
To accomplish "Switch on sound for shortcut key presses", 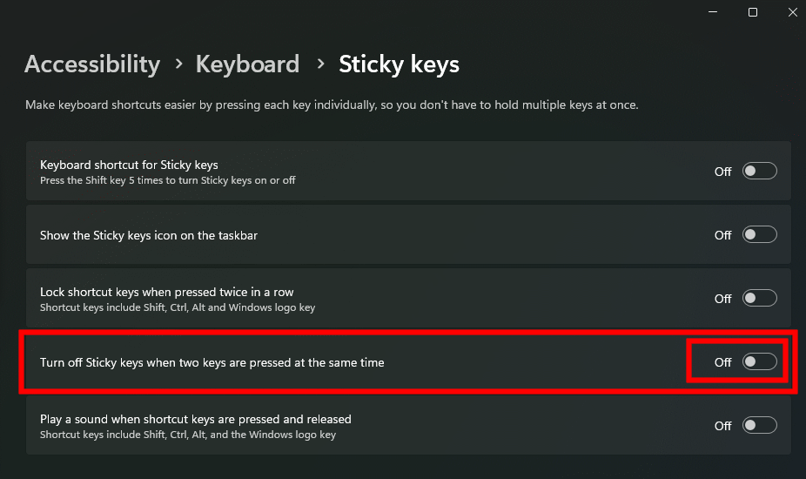I will [759, 426].
